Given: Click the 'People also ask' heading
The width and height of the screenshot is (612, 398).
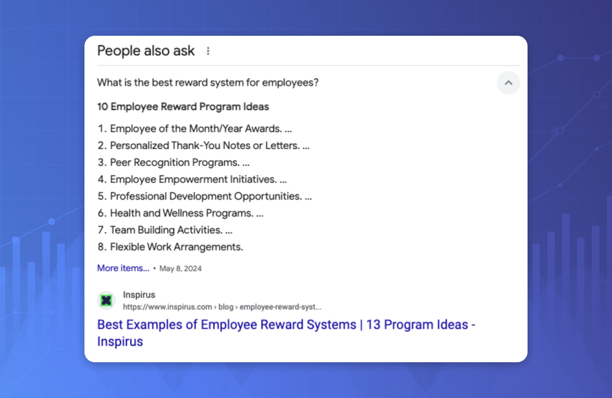Looking at the screenshot, I should point(146,51).
